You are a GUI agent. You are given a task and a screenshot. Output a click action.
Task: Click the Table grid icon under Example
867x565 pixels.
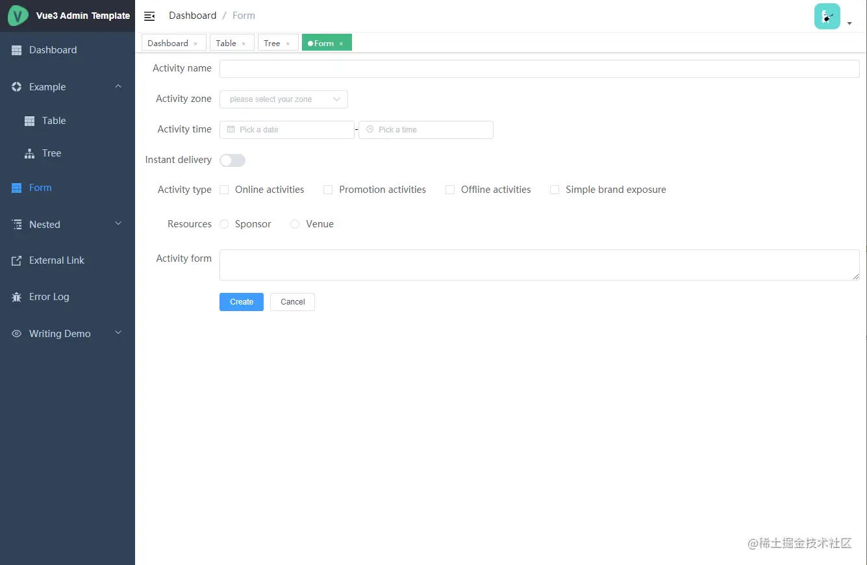click(30, 120)
